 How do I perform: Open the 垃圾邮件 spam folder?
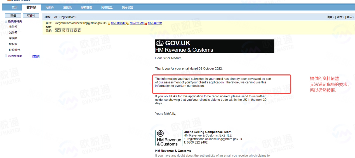(15, 50)
